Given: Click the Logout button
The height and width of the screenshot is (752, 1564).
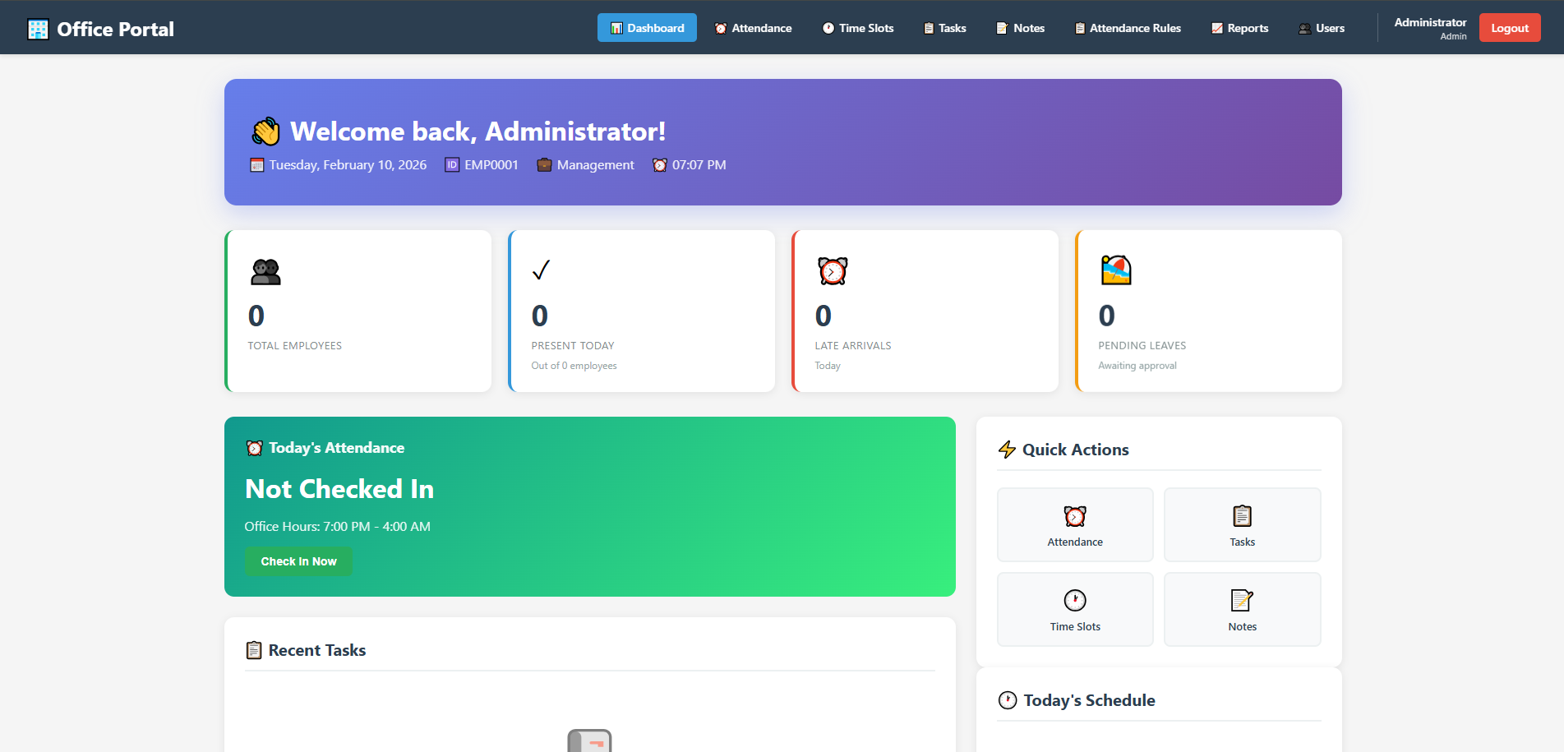Looking at the screenshot, I should pos(1509,27).
